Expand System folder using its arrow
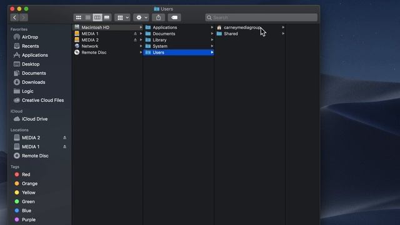 pyautogui.click(x=212, y=46)
